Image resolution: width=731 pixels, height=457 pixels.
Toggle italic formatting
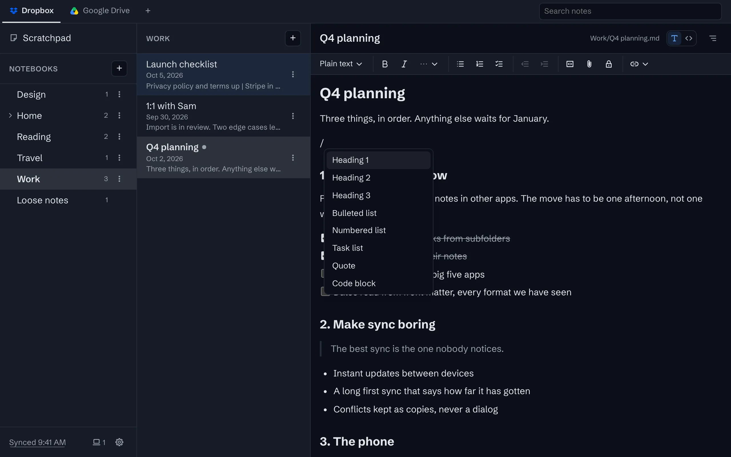coord(404,64)
